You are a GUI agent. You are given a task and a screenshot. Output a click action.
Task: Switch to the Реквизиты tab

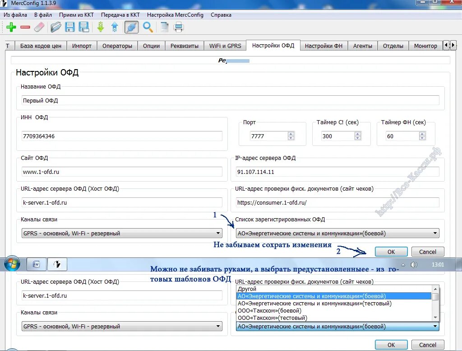185,46
